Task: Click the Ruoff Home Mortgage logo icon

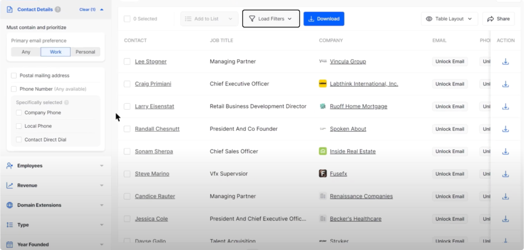Action: [x=323, y=106]
